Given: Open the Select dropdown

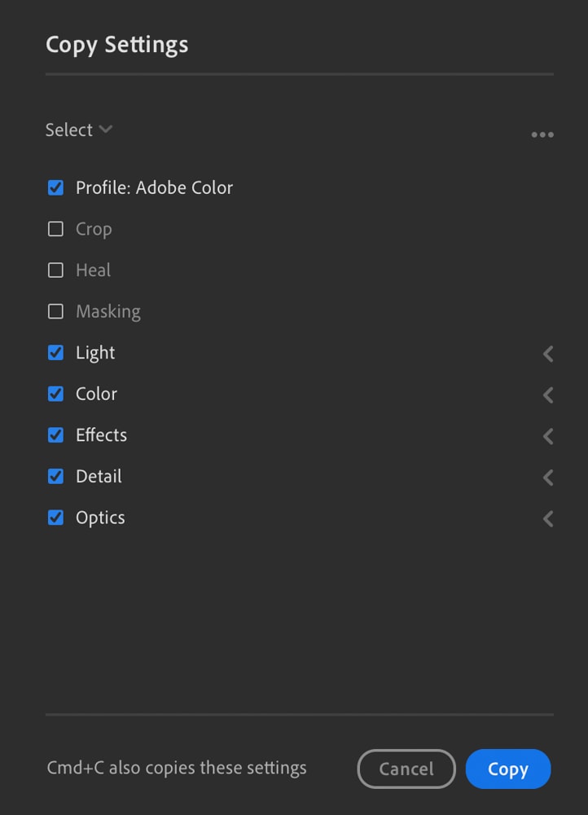Looking at the screenshot, I should (x=79, y=130).
